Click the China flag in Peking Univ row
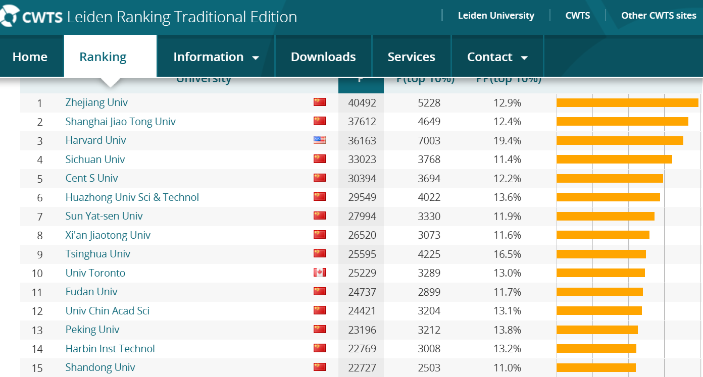The image size is (703, 377). pos(319,330)
